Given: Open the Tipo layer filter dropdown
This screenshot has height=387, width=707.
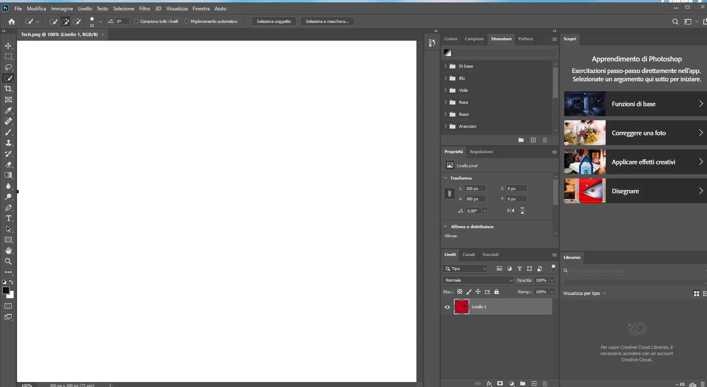Looking at the screenshot, I should click(465, 269).
